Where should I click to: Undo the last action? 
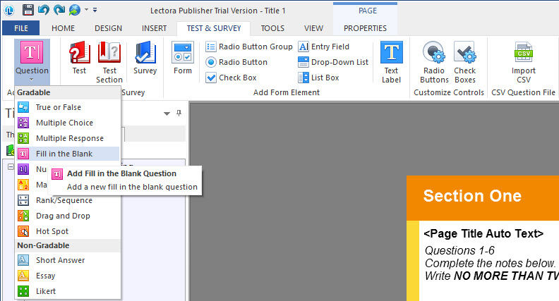44,10
